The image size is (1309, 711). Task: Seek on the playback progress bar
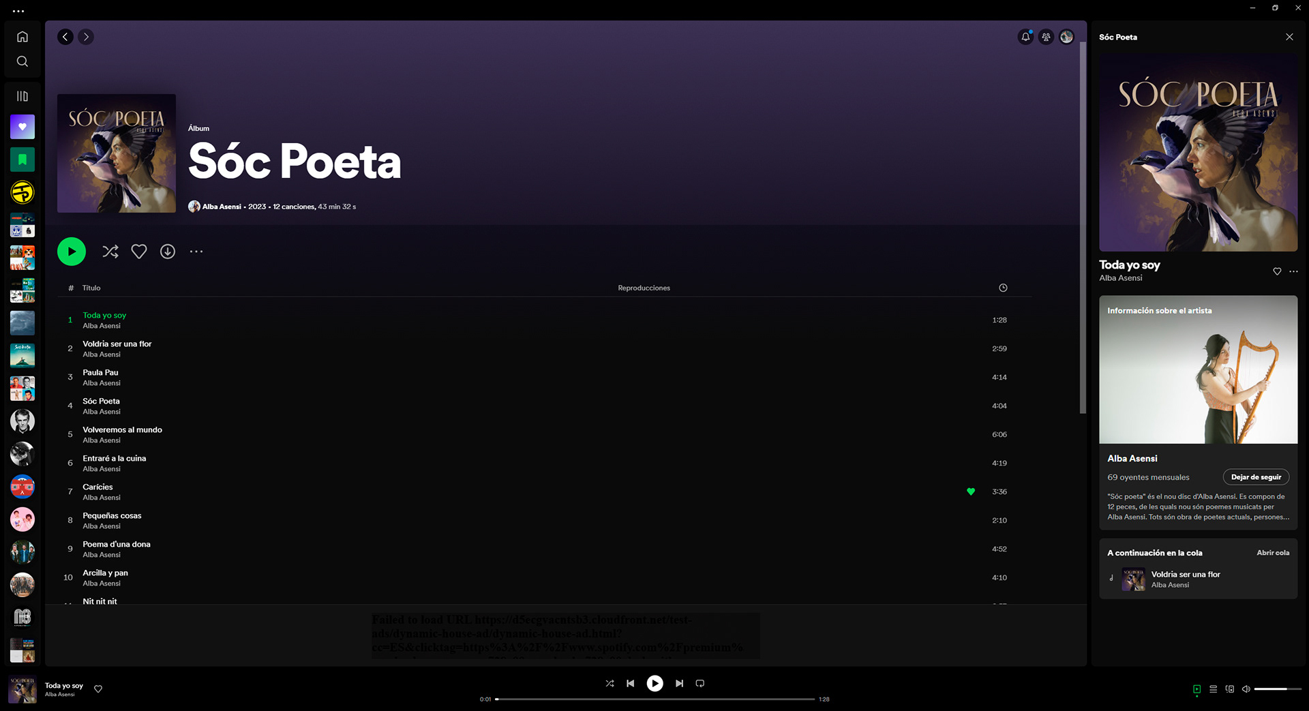pyautogui.click(x=655, y=699)
